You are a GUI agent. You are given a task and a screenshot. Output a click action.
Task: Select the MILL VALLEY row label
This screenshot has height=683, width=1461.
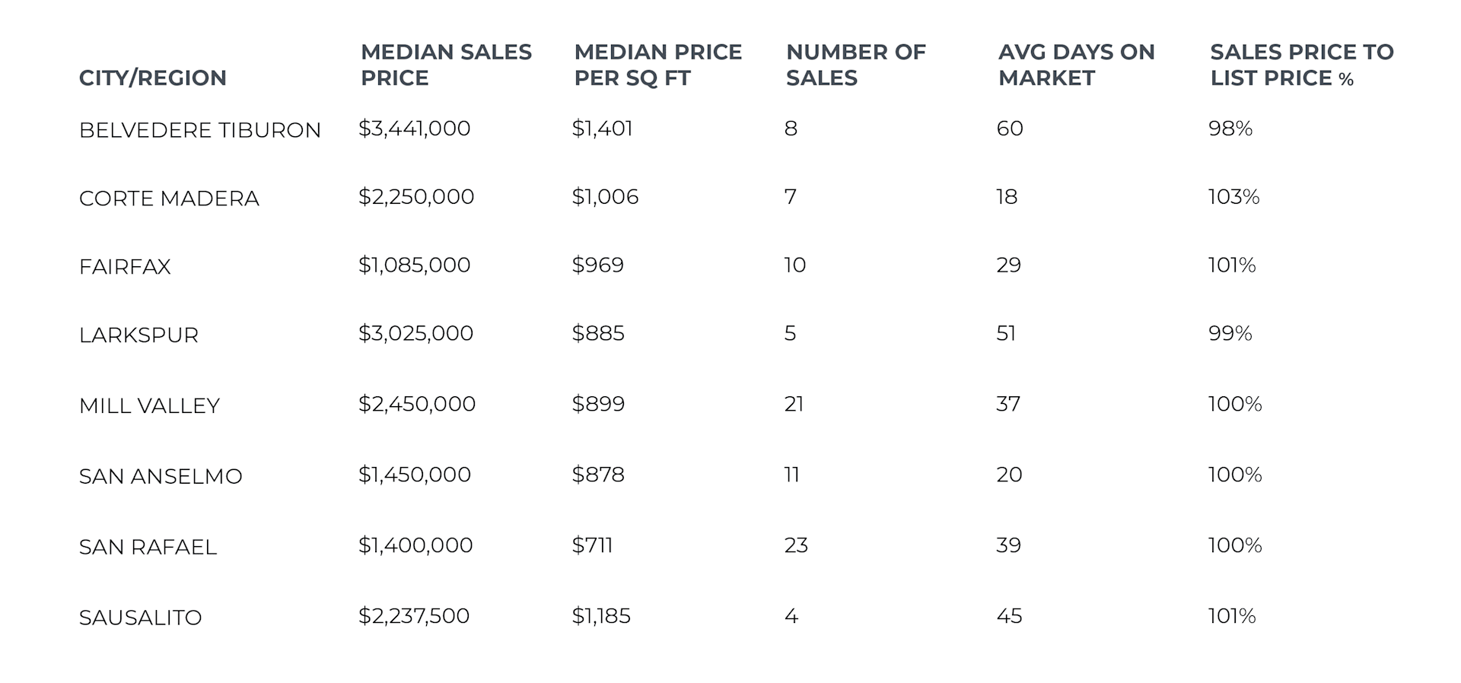[x=149, y=406]
